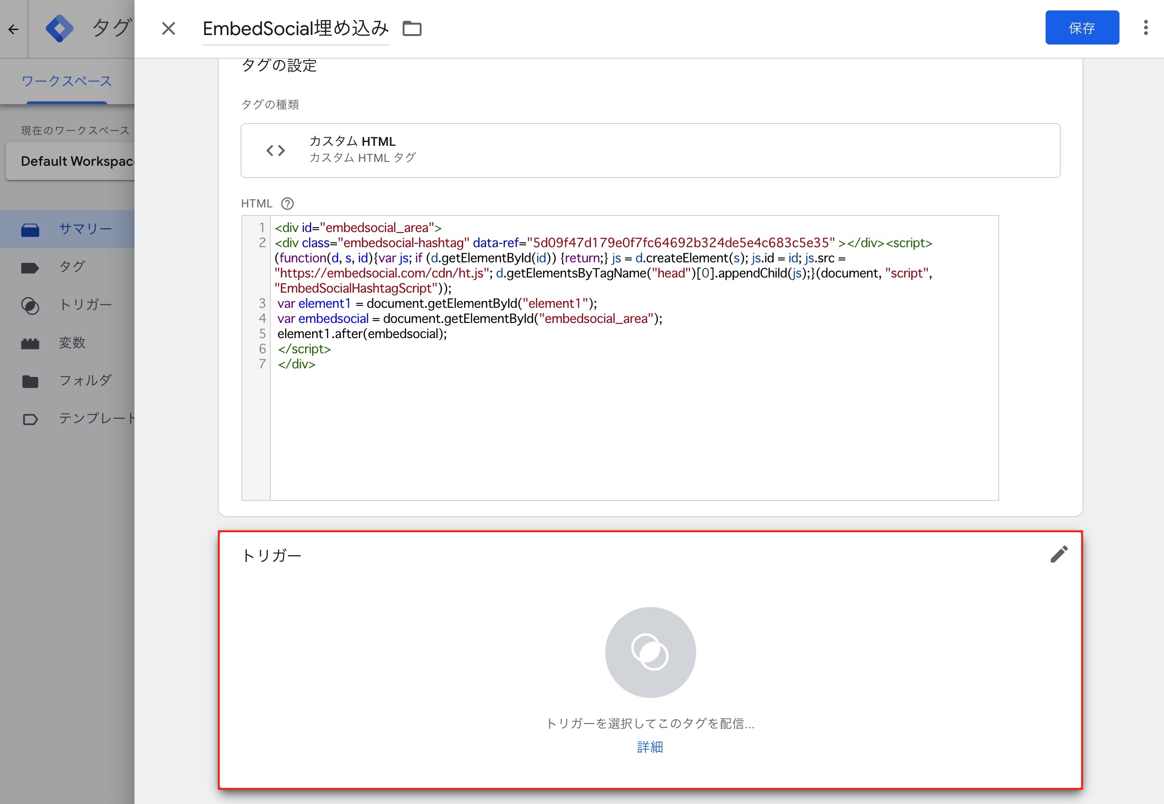The image size is (1164, 804).
Task: Click the 現在のワークスペース label
Action: click(75, 131)
